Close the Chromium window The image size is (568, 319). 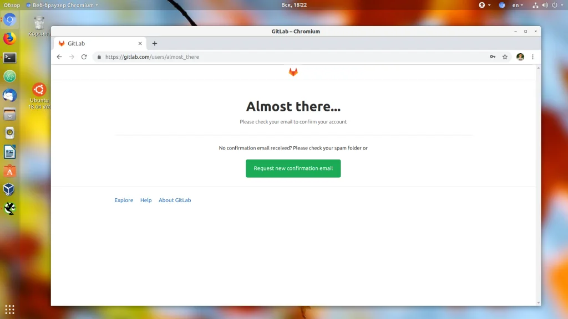[x=536, y=32]
